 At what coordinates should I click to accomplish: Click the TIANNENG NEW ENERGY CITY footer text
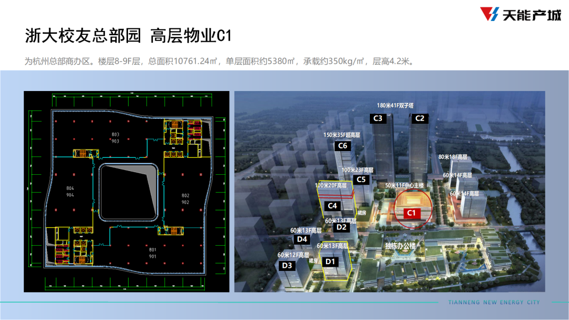(x=494, y=302)
